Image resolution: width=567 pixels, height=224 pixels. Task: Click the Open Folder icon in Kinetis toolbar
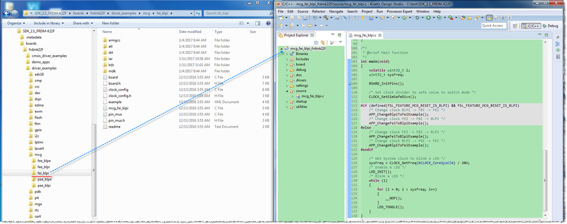coord(469,18)
